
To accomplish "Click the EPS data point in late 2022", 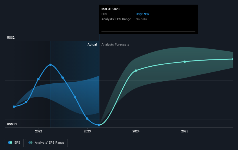I will click(x=75, y=97).
